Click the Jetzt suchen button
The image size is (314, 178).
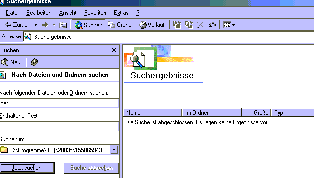[x=27, y=168]
